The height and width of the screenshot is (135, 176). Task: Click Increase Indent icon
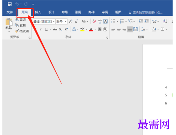[146, 21]
